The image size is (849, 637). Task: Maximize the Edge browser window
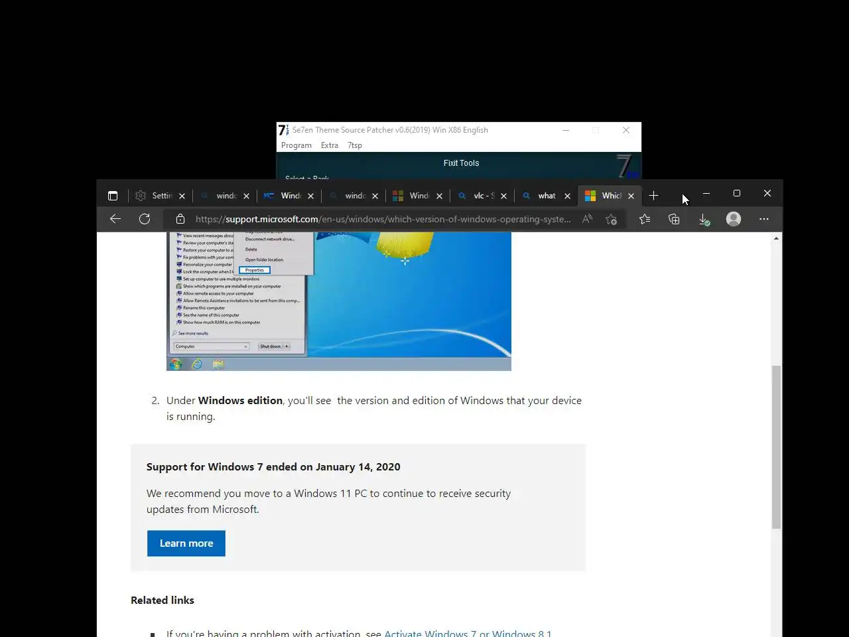[x=737, y=193]
